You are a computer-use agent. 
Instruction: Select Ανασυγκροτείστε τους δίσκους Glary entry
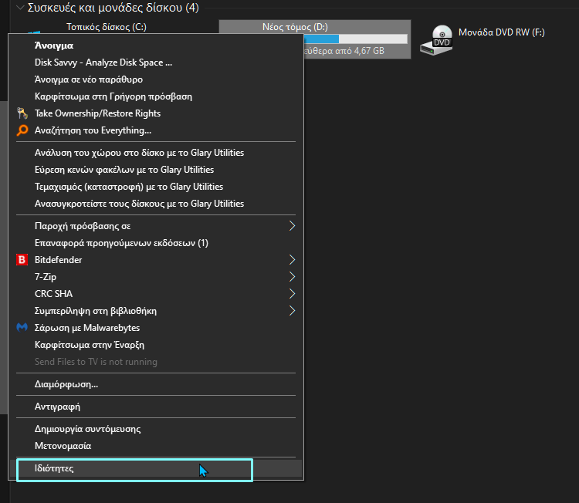(x=156, y=204)
